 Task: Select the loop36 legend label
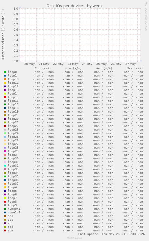[13, 180]
